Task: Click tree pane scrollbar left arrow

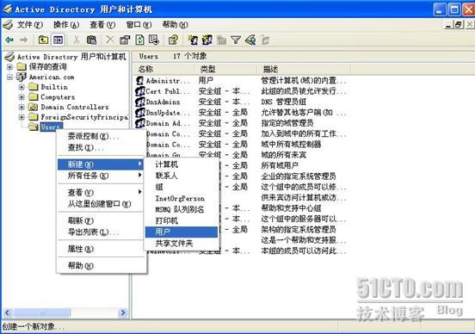Action: [x=7, y=312]
